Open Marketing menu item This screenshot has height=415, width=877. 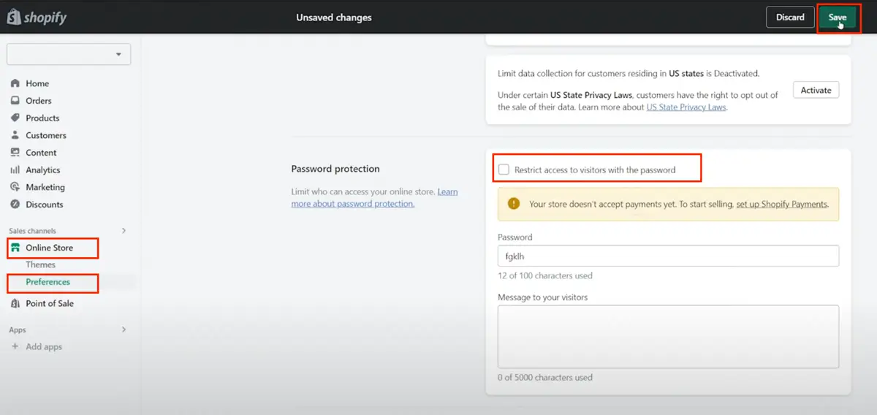pos(45,187)
